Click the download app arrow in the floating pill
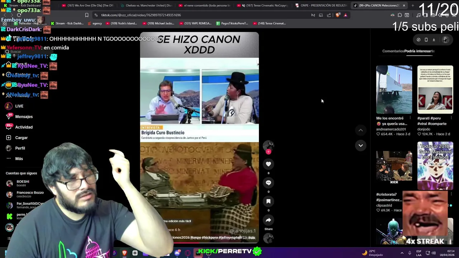Image resolution: width=459 pixels, height=258 pixels. tap(434, 40)
